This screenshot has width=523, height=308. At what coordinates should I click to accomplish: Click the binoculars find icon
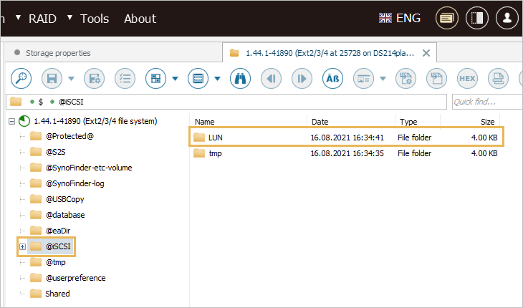[x=240, y=78]
